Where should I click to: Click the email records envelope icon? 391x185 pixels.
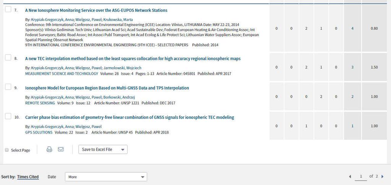[61, 150]
